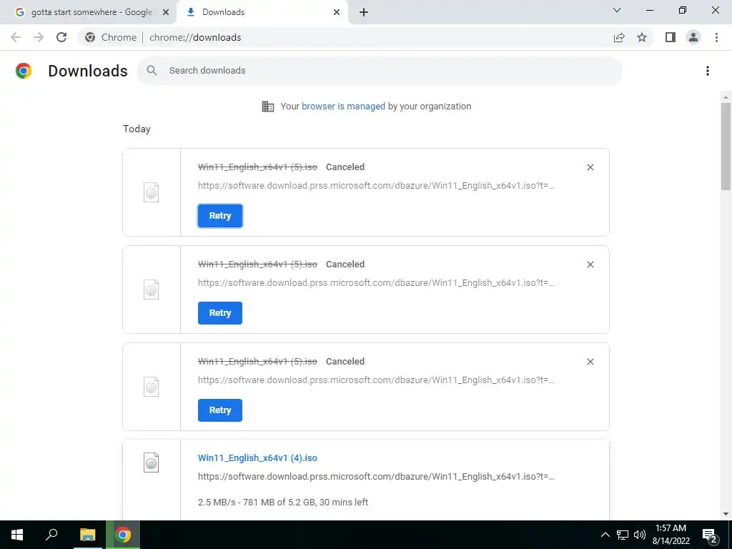The image size is (732, 549).
Task: Click source URL under Win11_English_x64v1 (4).iso
Action: coord(376,476)
